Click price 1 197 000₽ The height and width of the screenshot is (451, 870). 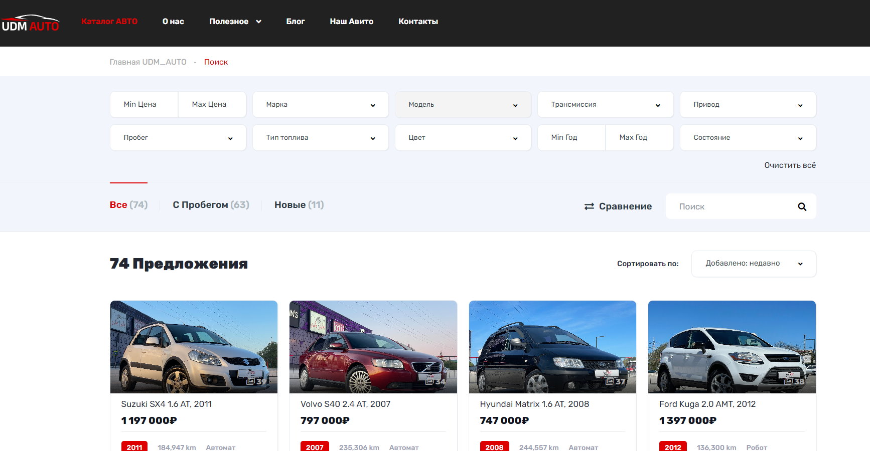pos(149,420)
